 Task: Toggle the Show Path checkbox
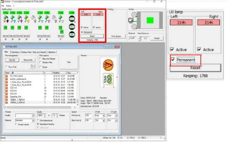pos(6,67)
